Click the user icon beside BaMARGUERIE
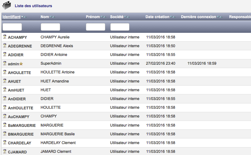The width and height of the screenshot is (251, 155). pos(5,125)
